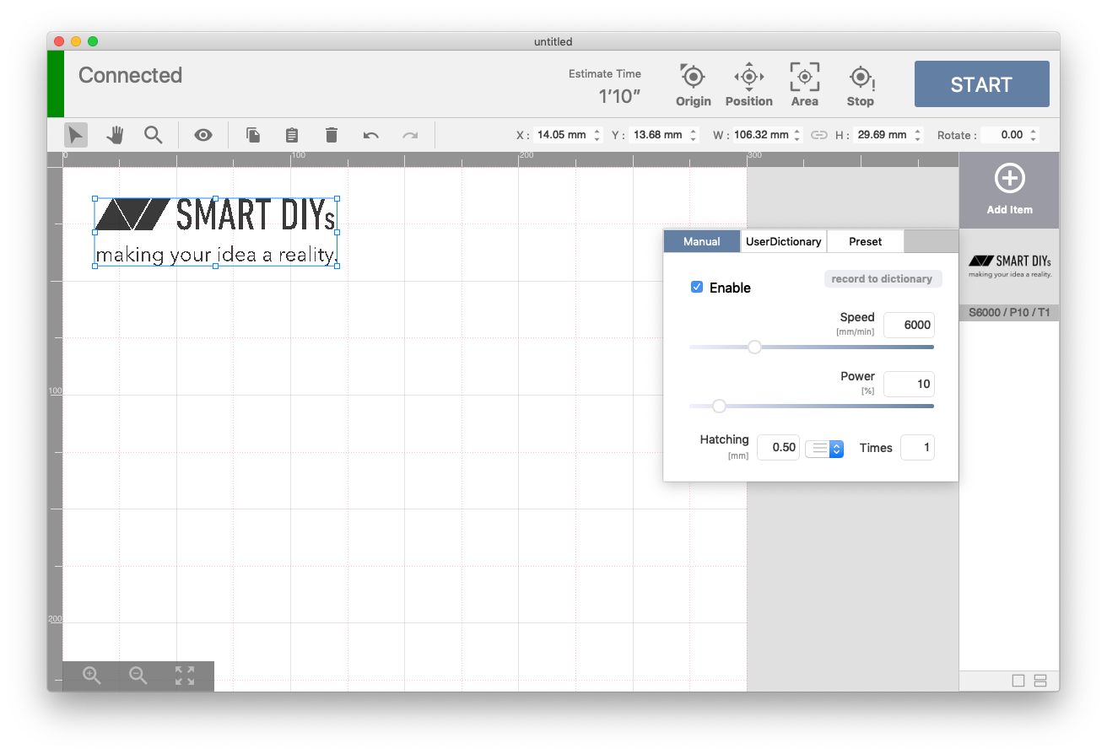This screenshot has width=1107, height=754.
Task: Click the X coordinate field 14.05 mm
Action: (562, 135)
